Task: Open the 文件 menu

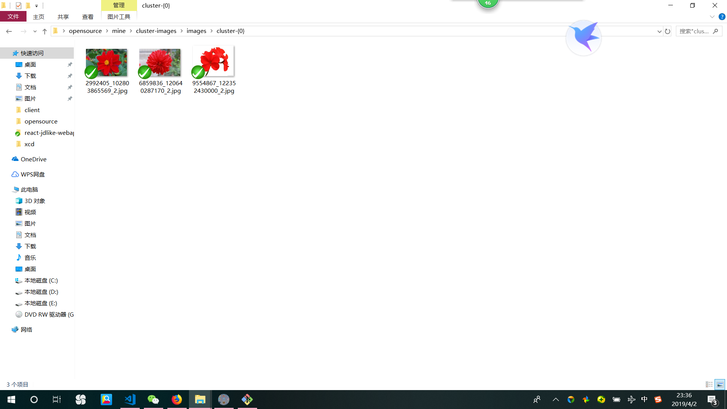Action: 13,17
